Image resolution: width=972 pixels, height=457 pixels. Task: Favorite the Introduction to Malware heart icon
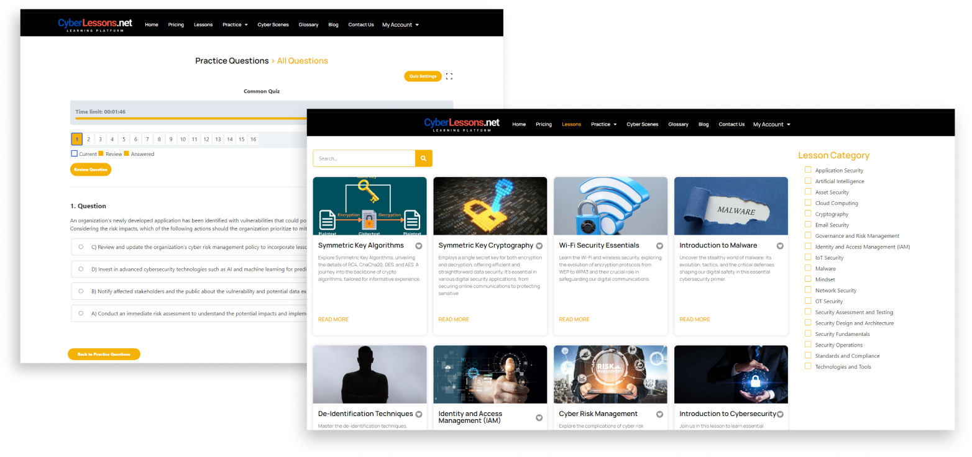coord(780,246)
